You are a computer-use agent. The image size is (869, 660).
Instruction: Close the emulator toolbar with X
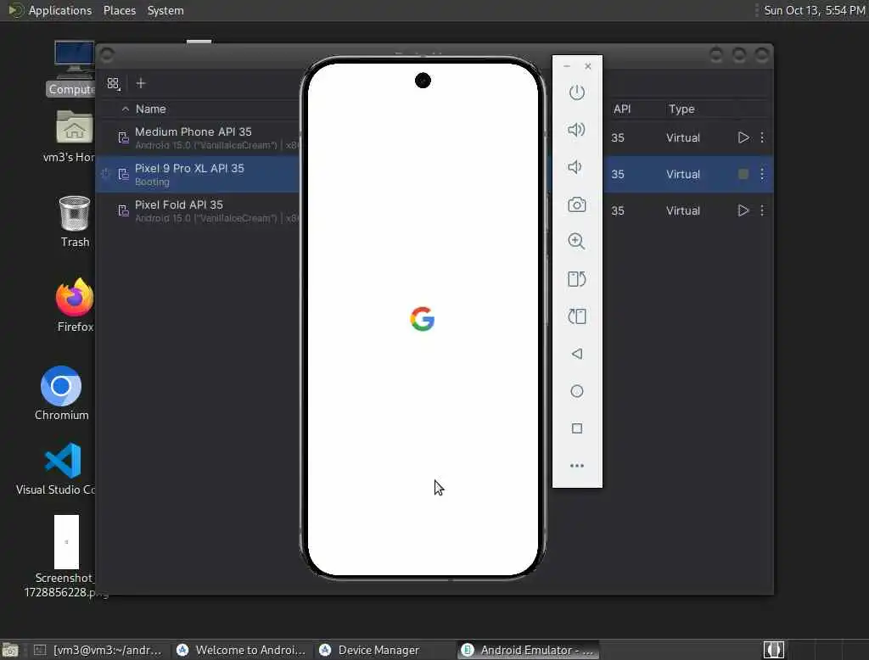pos(588,66)
